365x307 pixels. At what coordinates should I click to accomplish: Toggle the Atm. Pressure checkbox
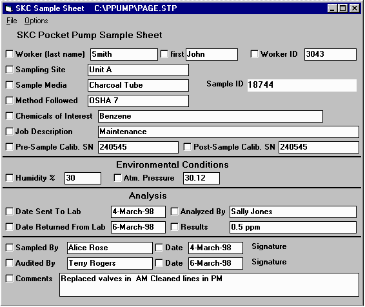click(117, 178)
